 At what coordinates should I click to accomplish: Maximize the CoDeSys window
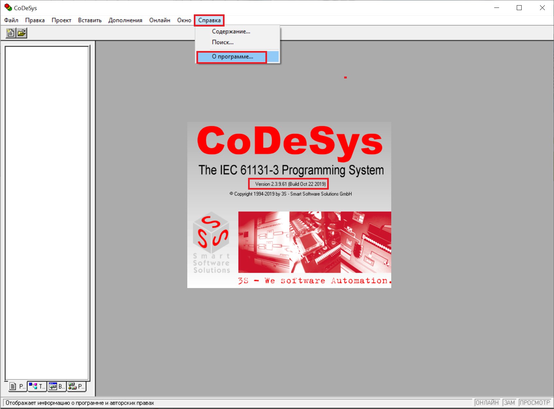(519, 8)
